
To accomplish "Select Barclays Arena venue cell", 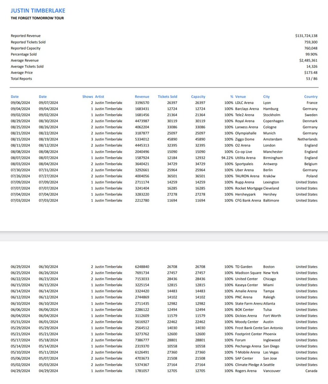I will point(247,109).
